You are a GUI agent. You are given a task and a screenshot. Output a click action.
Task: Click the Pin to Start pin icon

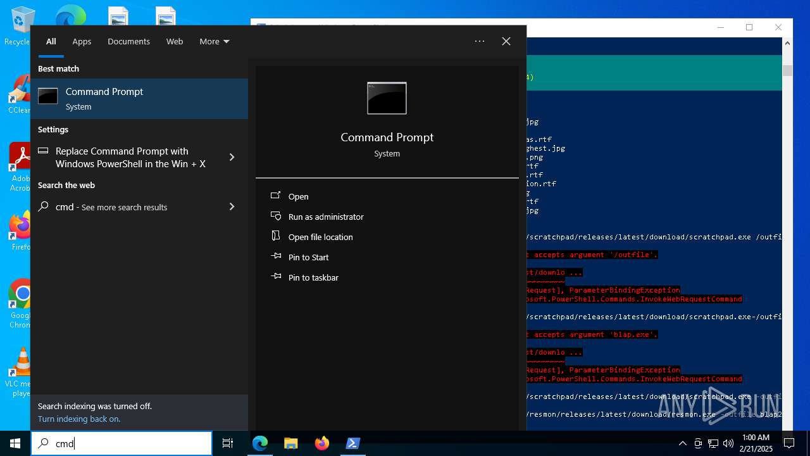click(x=275, y=256)
